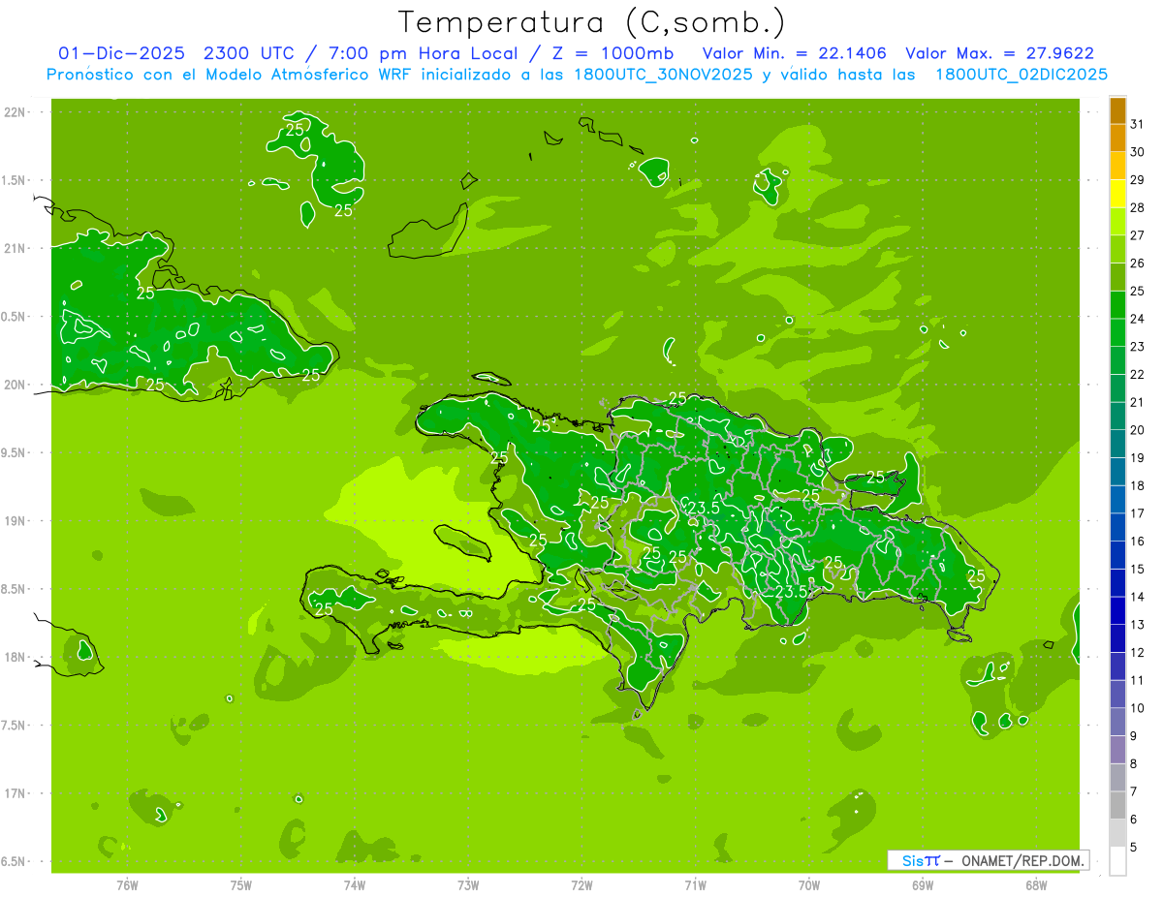
Task: Click the "17N" latitude axis label
Action: point(16,793)
